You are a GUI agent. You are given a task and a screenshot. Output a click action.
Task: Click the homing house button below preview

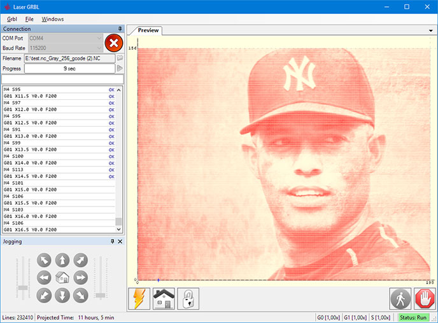tap(164, 298)
